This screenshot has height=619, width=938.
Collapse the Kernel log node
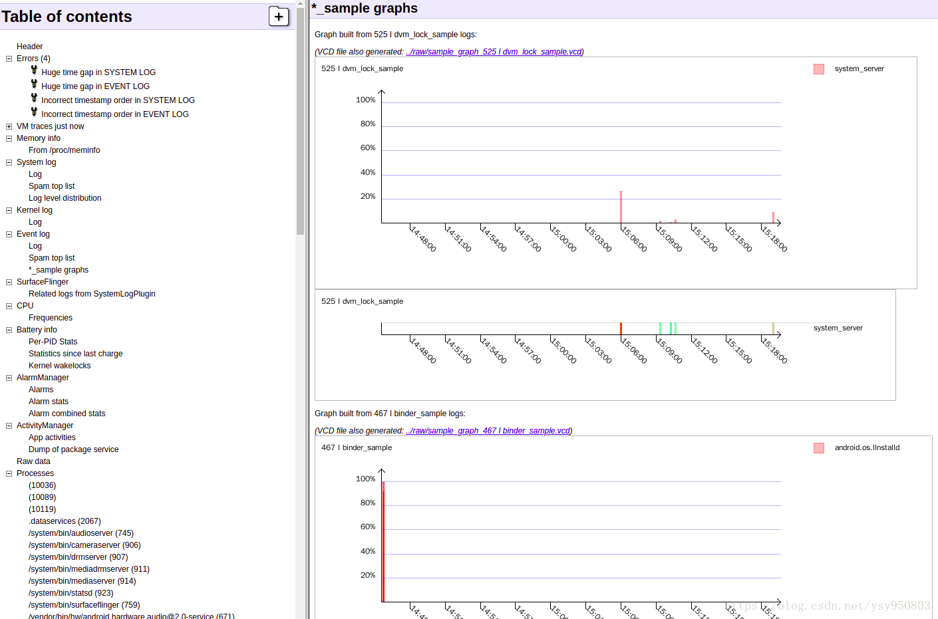click(x=9, y=210)
